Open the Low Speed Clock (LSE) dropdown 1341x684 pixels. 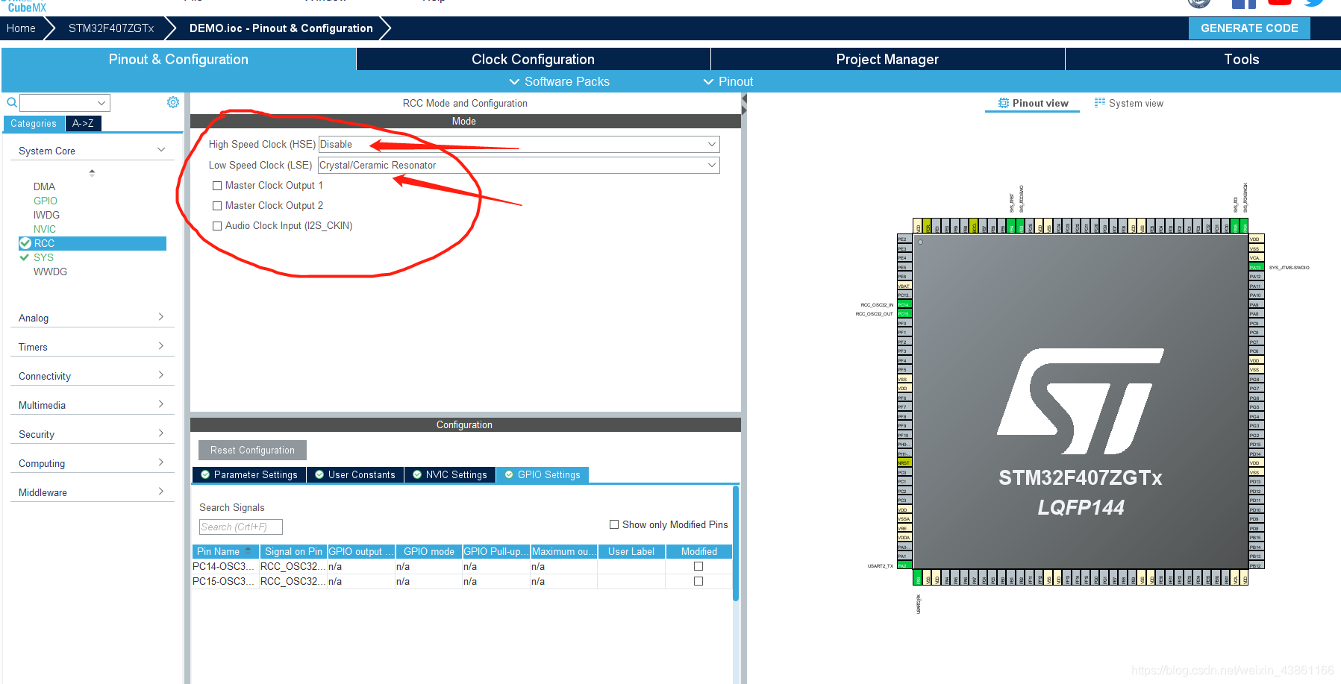click(519, 165)
